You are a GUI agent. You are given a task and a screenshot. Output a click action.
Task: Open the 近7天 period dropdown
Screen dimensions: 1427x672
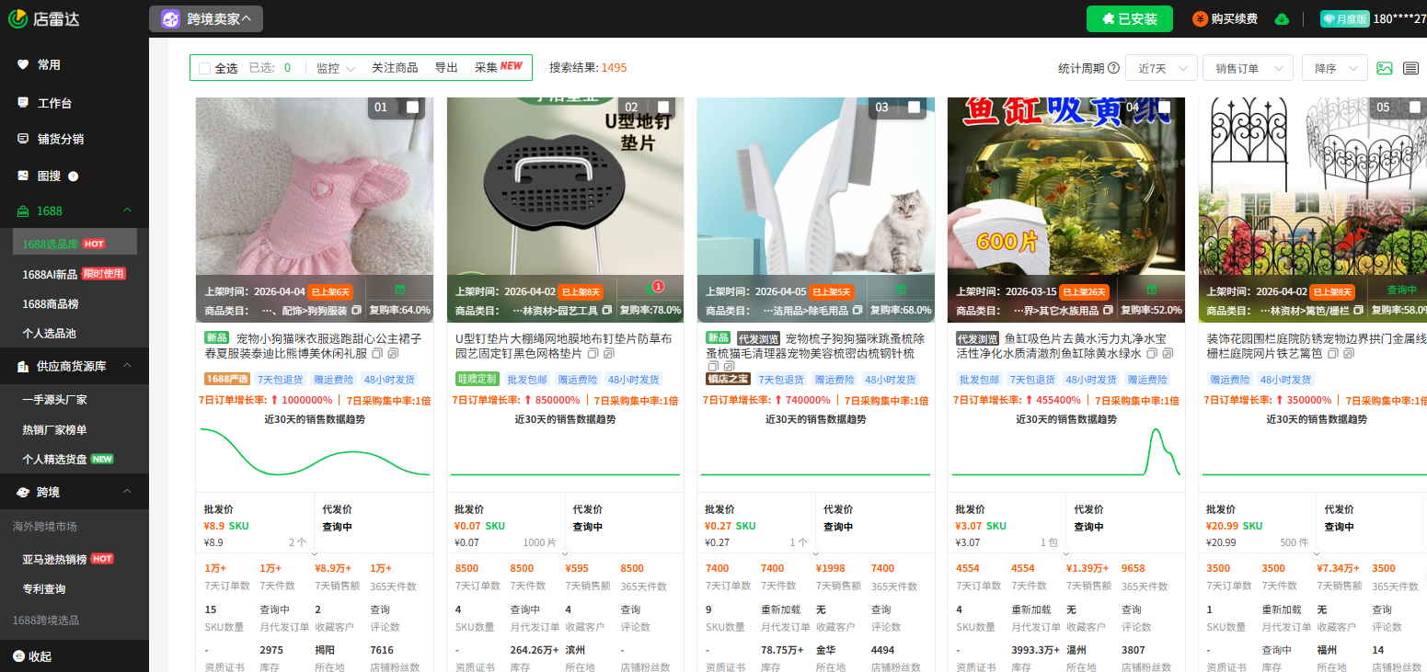tap(1160, 68)
